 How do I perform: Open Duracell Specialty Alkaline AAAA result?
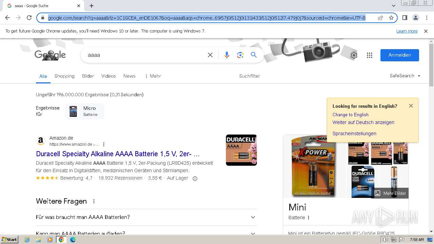point(118,154)
